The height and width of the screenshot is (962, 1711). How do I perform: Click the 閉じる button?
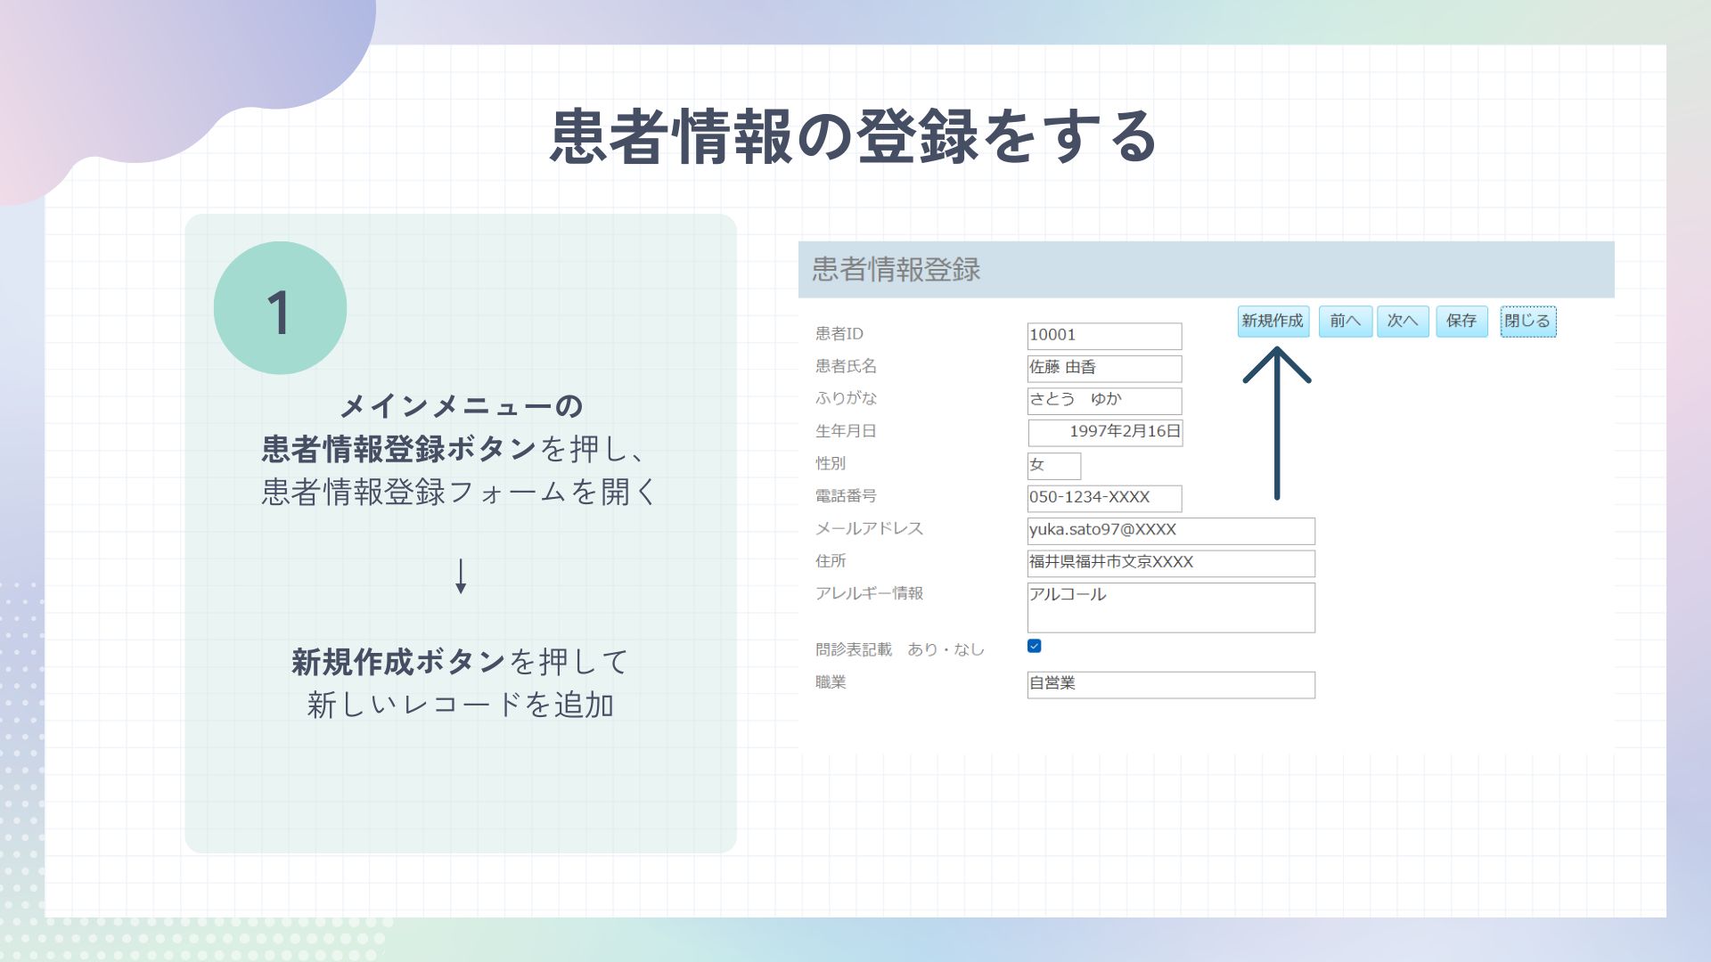pyautogui.click(x=1527, y=321)
